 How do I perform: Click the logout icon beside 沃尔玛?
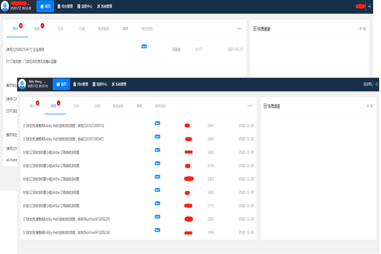click(x=377, y=84)
